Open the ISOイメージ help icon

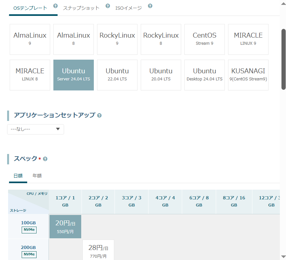pyautogui.click(x=150, y=6)
